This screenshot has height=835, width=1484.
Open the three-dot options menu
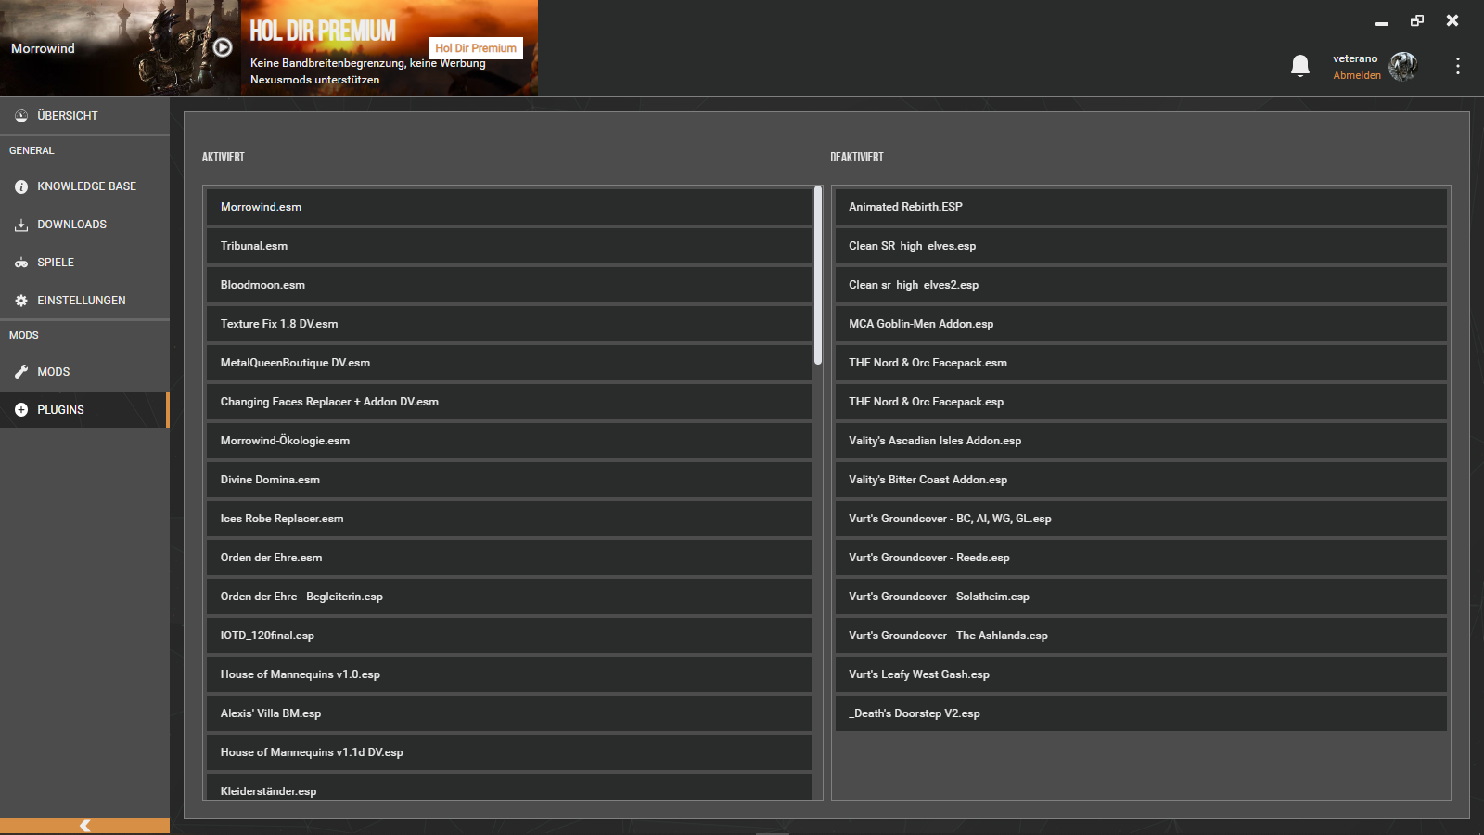point(1457,66)
